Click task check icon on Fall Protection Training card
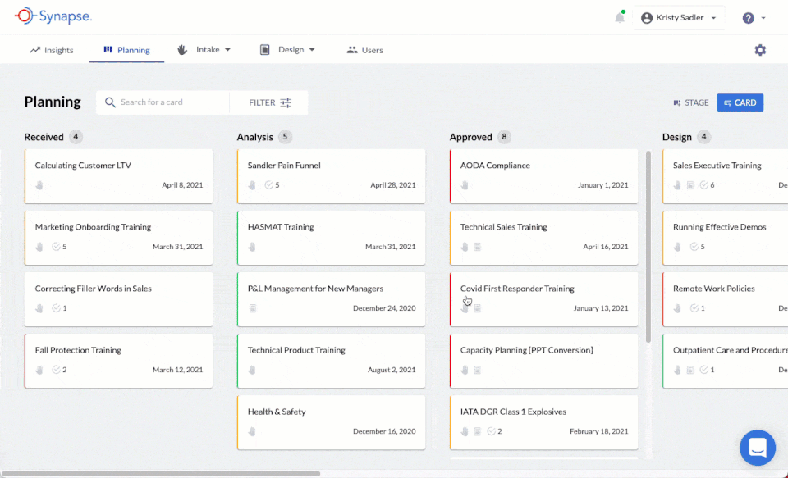 pyautogui.click(x=57, y=370)
